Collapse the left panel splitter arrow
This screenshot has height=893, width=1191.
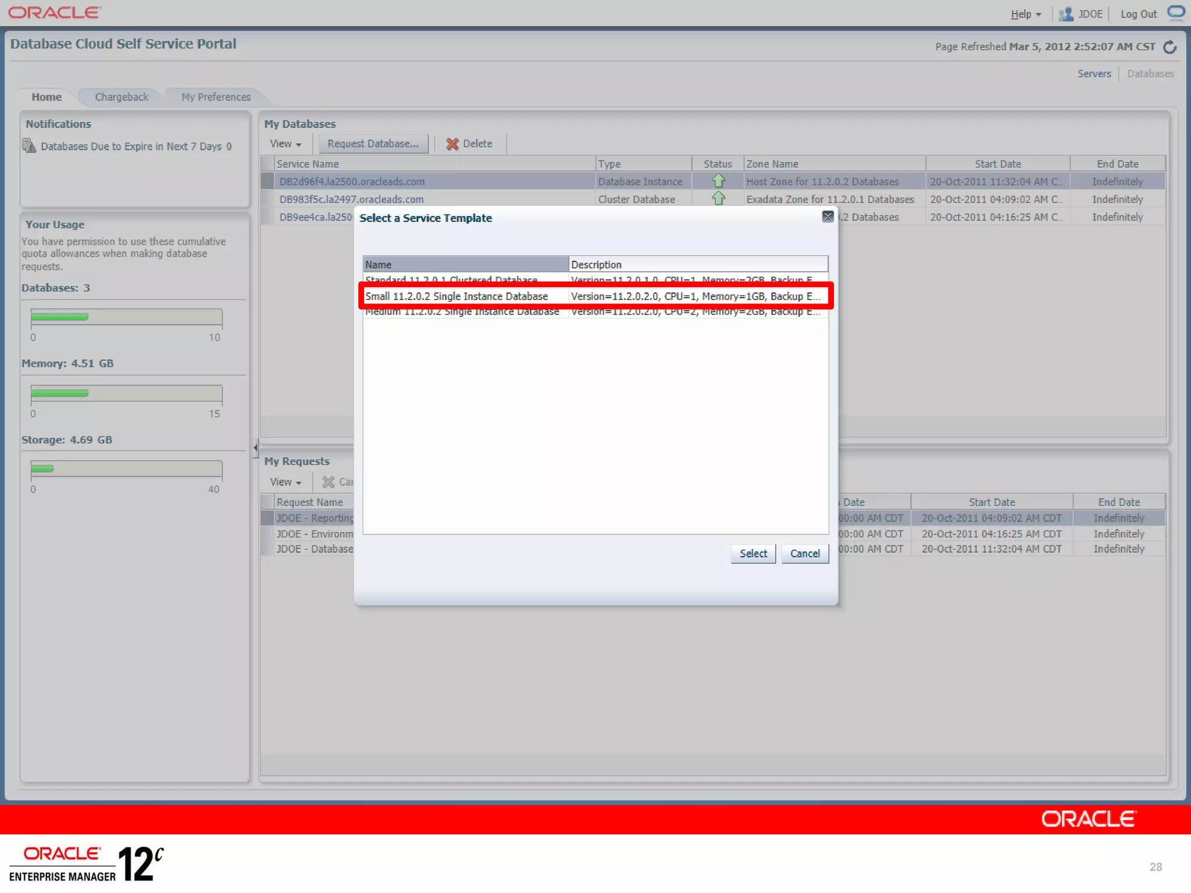(x=255, y=448)
